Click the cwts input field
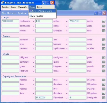 pos(78,71)
